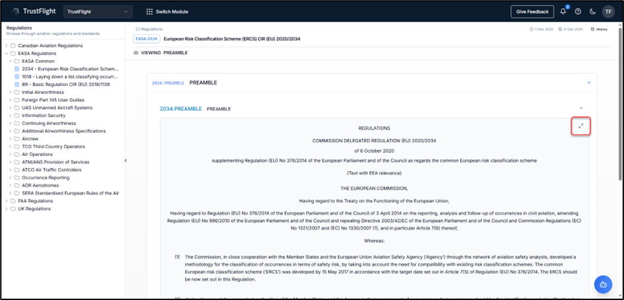The height and width of the screenshot is (300, 624).
Task: Open 1018 - Laying down a list document
Action: 67,77
